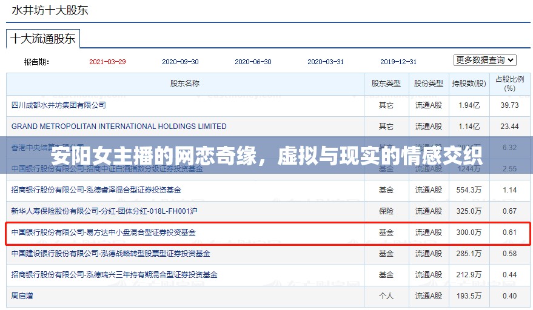Click the 285.1万 shares cell
The width and height of the screenshot is (533, 310).
[x=469, y=253]
